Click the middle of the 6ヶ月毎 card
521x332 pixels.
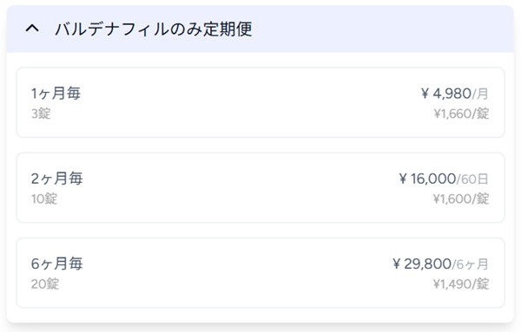260,273
